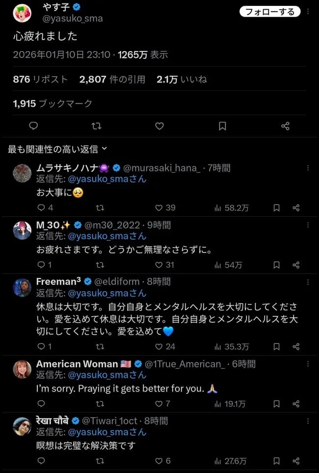Click the repost icon under the main tweet
Viewport: 319px width, 473px height.
[x=96, y=126]
